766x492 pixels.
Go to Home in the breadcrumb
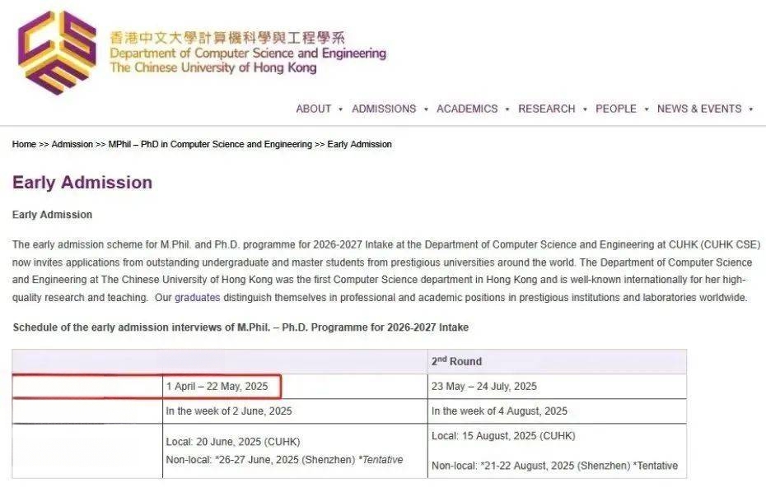(x=24, y=145)
